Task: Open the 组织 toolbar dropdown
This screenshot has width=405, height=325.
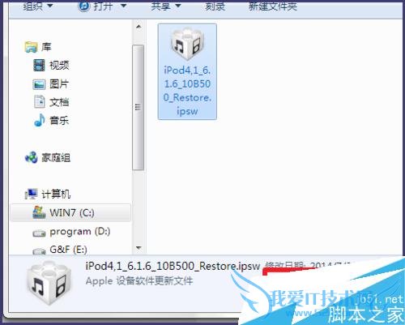Action: pos(37,6)
